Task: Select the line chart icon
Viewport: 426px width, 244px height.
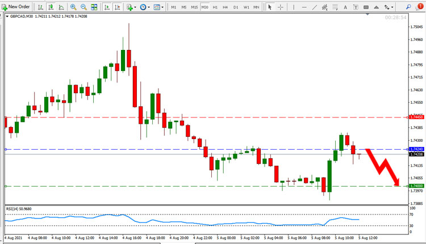Action: pyautogui.click(x=61, y=7)
